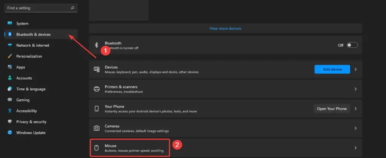
Task: Click the Windows Update refresh icon
Action: pos(10,133)
